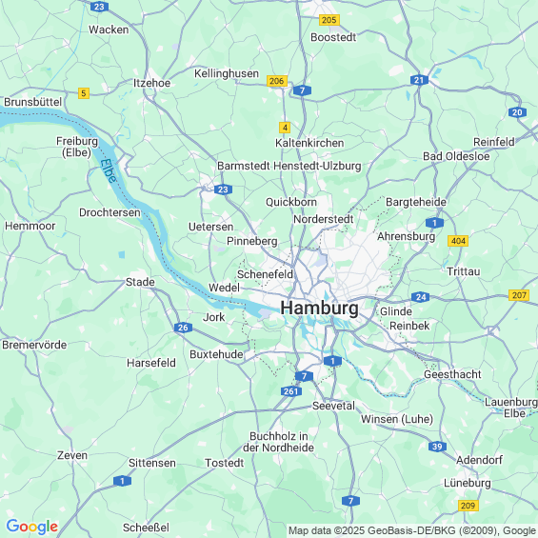This screenshot has width=538, height=538.
Task: Open the Map data copyright notice
Action: (412, 530)
